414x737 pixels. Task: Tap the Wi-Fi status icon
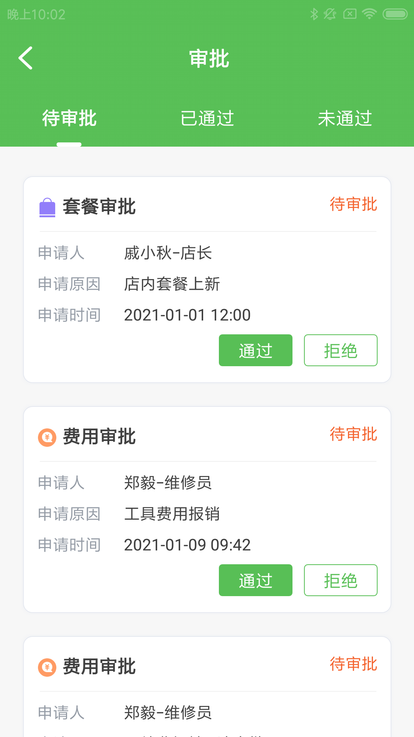click(x=369, y=14)
